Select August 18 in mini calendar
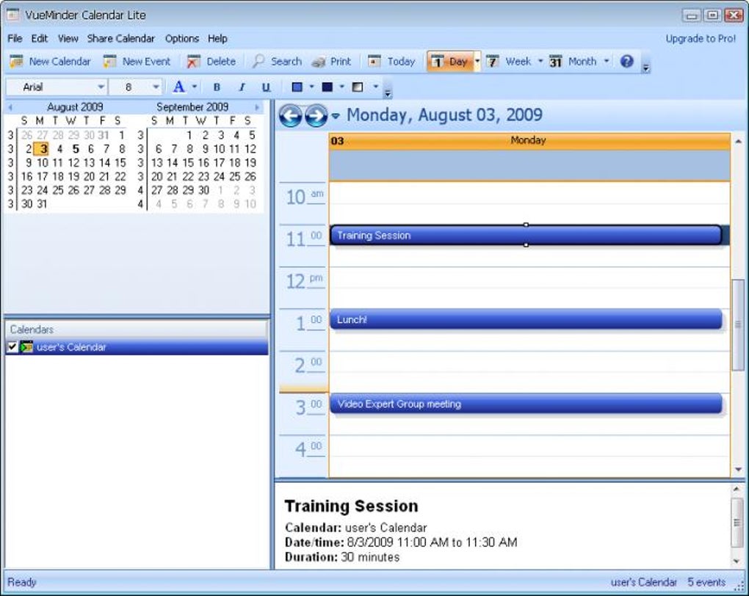Screen dimensions: 749x596 tap(58, 177)
